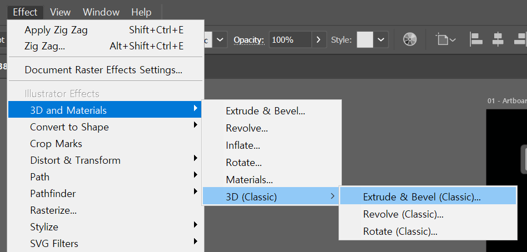
Task: Open the Help menu
Action: (x=141, y=12)
